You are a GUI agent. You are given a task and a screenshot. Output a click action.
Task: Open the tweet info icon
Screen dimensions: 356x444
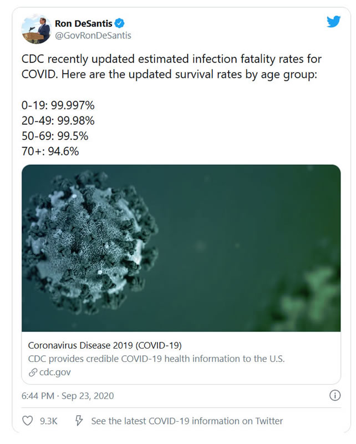pyautogui.click(x=335, y=395)
